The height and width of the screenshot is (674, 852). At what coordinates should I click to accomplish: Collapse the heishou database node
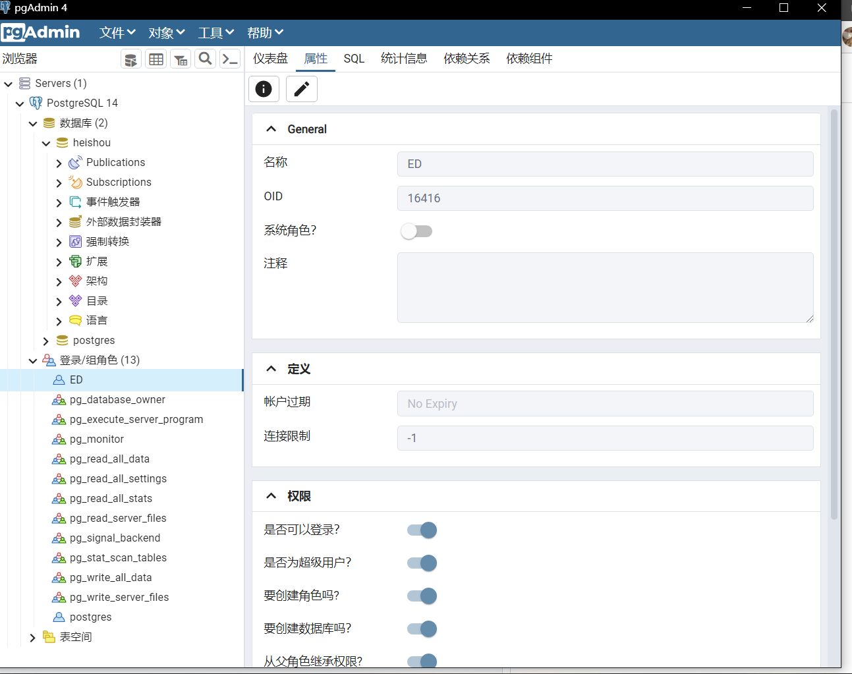[x=46, y=142]
